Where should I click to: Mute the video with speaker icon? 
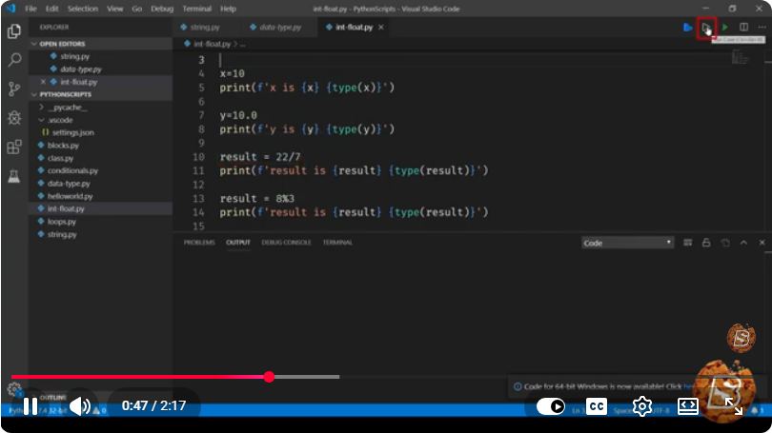click(80, 406)
